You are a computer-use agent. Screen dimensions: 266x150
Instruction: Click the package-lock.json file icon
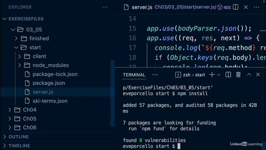click(x=27, y=74)
